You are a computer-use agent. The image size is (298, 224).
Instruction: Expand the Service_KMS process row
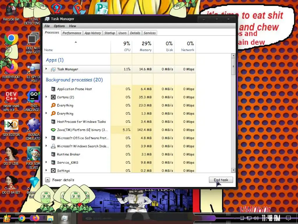(46, 162)
